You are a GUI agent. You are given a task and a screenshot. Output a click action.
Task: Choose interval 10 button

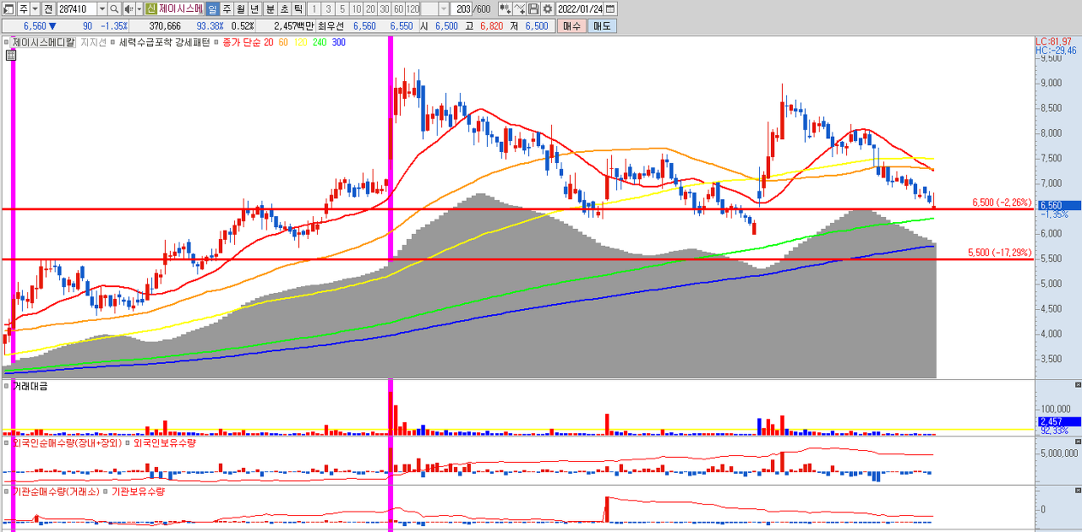(357, 9)
